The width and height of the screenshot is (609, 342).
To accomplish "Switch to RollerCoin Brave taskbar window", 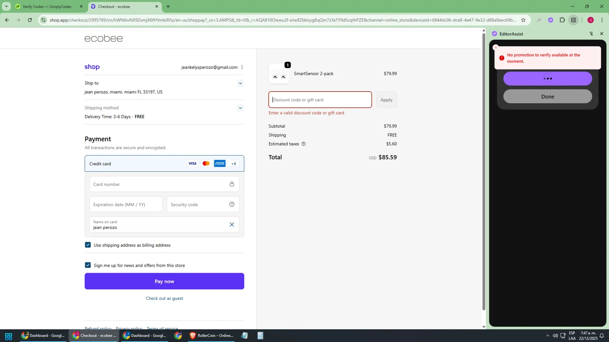I will click(211, 336).
